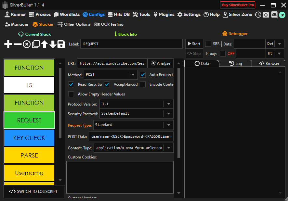Click the circled X disable-block icon
Image resolution: width=288 pixels, height=201 pixels.
click(x=27, y=44)
